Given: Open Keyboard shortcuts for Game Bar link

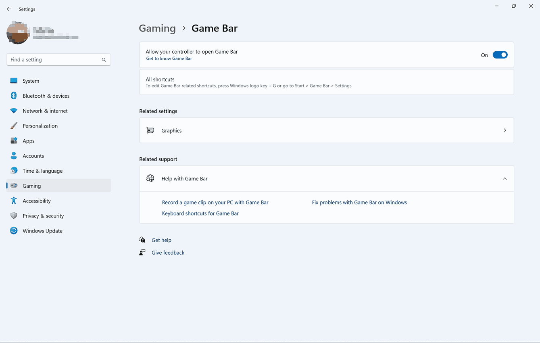Looking at the screenshot, I should point(200,213).
